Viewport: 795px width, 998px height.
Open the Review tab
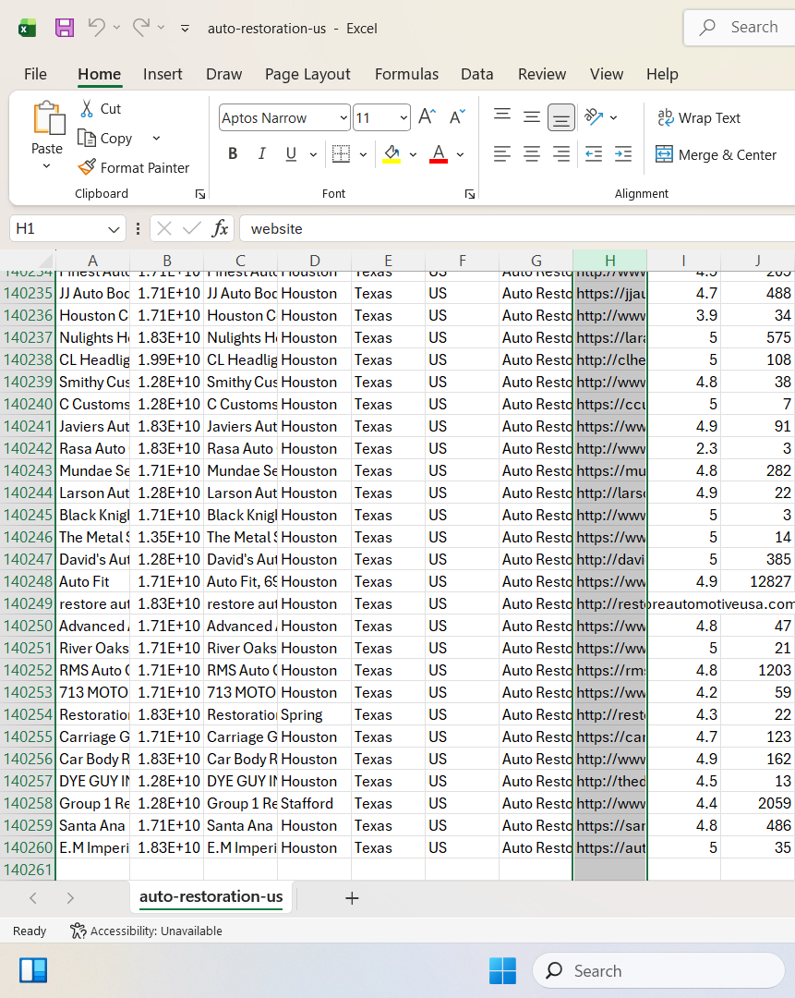[542, 75]
